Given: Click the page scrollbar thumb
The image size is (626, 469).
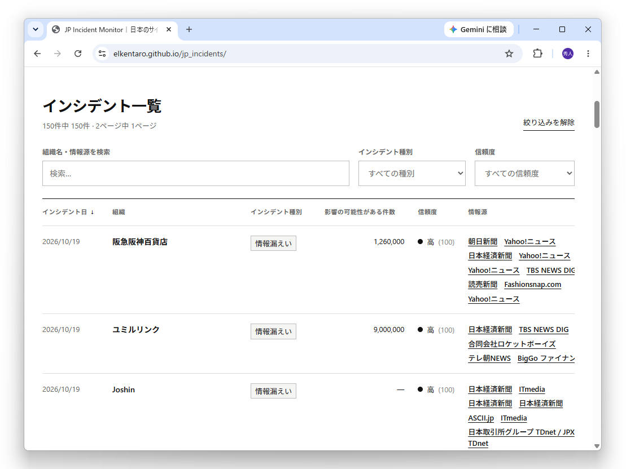Looking at the screenshot, I should pos(597,114).
